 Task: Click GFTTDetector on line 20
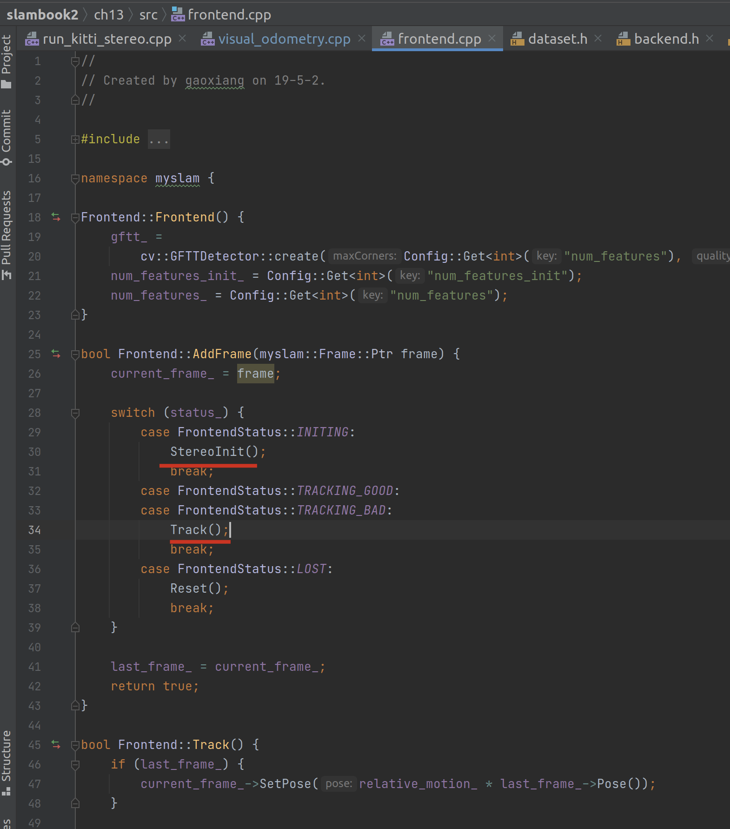tap(214, 256)
